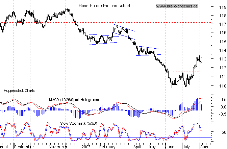Click the red dot marker on the support line
This screenshot has height=149, width=227.
tap(134, 44)
